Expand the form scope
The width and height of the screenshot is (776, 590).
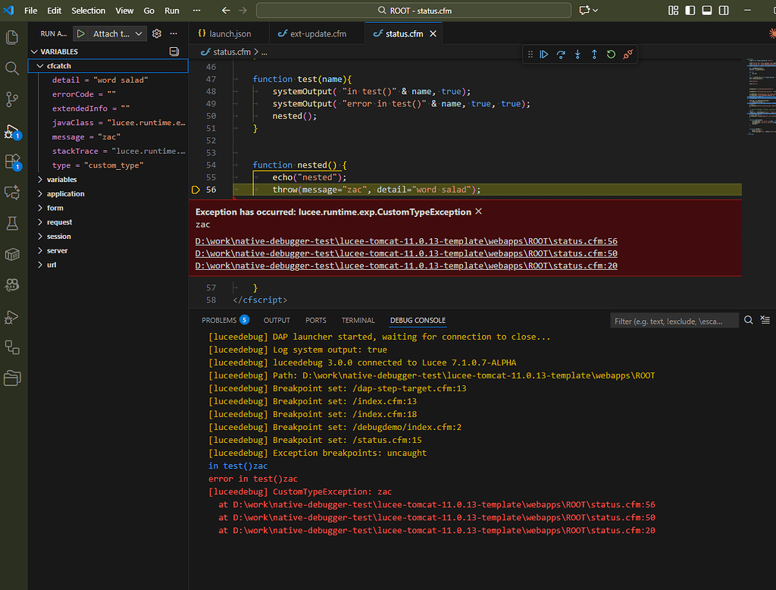pyautogui.click(x=40, y=208)
